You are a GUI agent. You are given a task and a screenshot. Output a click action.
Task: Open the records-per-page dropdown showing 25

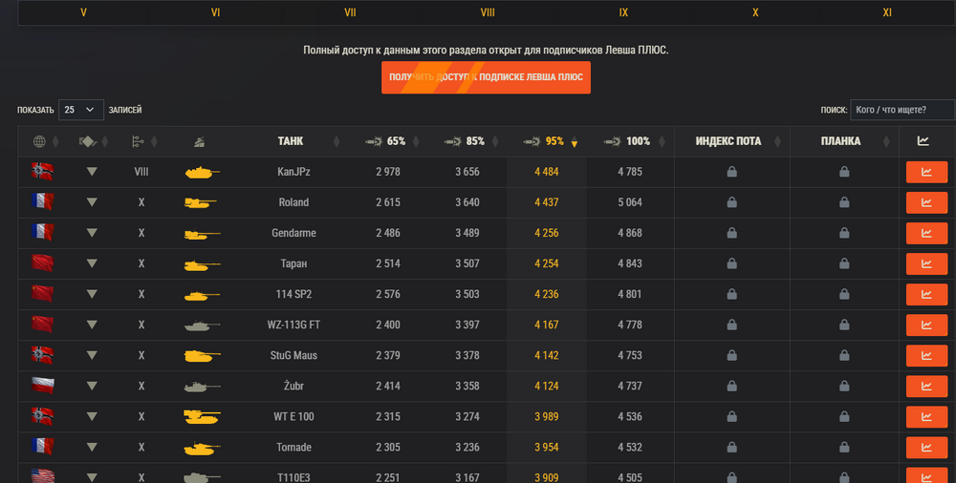pos(81,110)
